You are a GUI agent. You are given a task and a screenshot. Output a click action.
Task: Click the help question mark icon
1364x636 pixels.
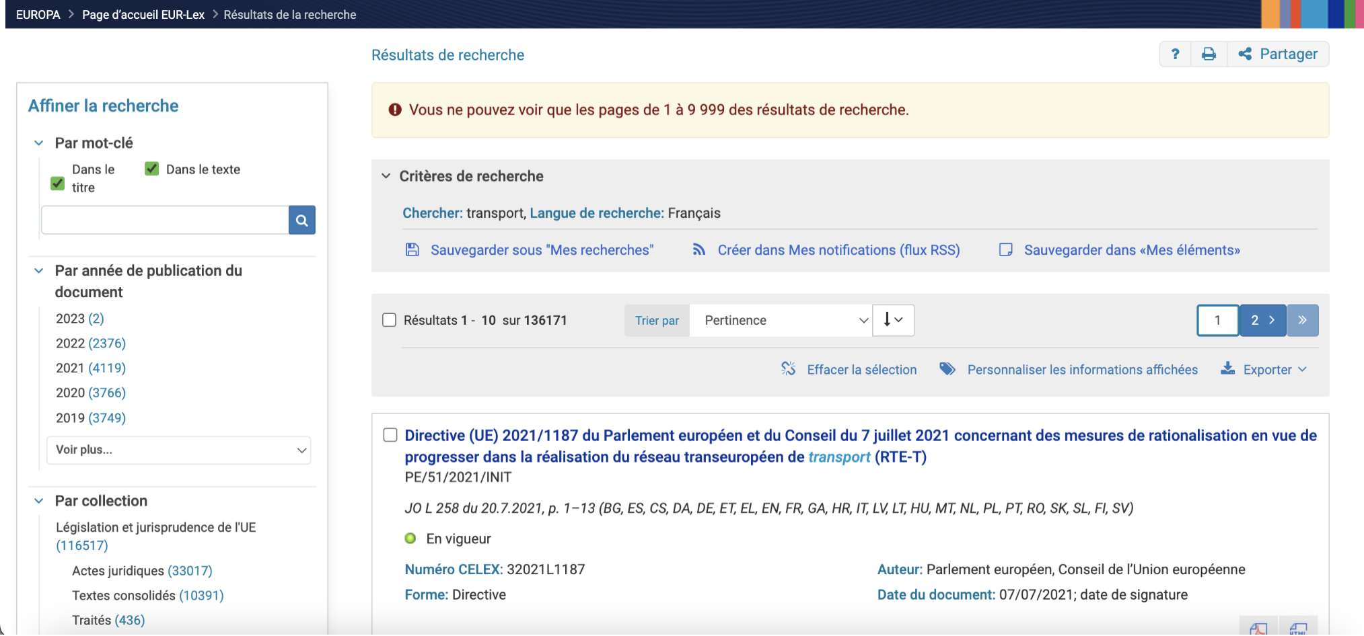(1175, 54)
